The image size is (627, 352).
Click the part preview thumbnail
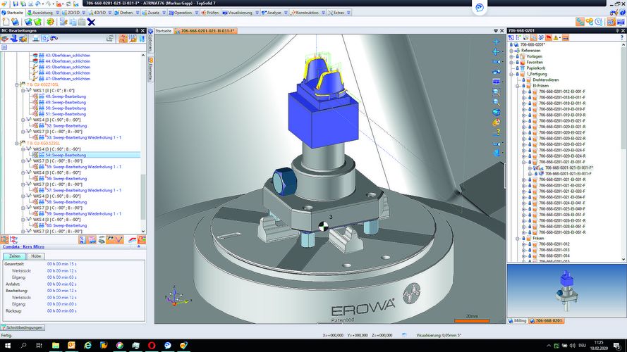click(566, 290)
